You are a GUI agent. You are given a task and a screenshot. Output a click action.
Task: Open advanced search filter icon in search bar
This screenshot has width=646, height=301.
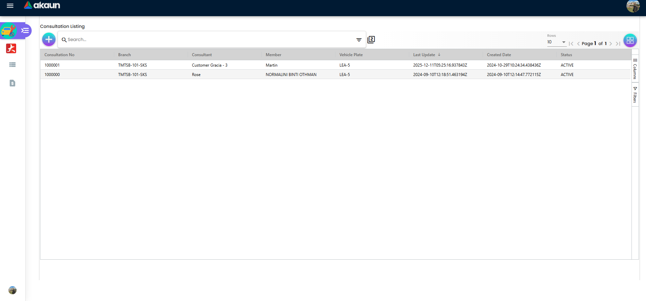click(359, 40)
